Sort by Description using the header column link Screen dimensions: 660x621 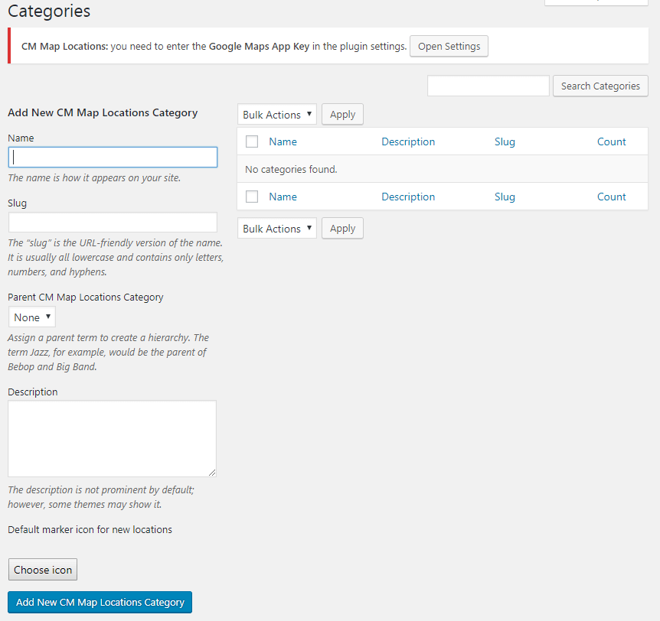coord(408,141)
